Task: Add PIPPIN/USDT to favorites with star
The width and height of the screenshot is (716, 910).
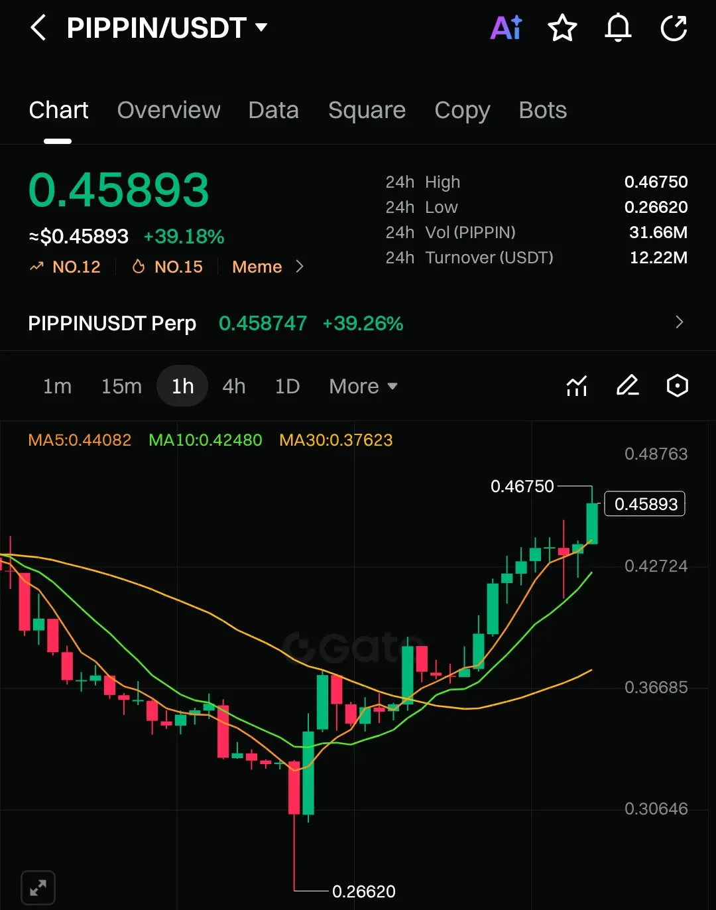Action: (x=562, y=28)
